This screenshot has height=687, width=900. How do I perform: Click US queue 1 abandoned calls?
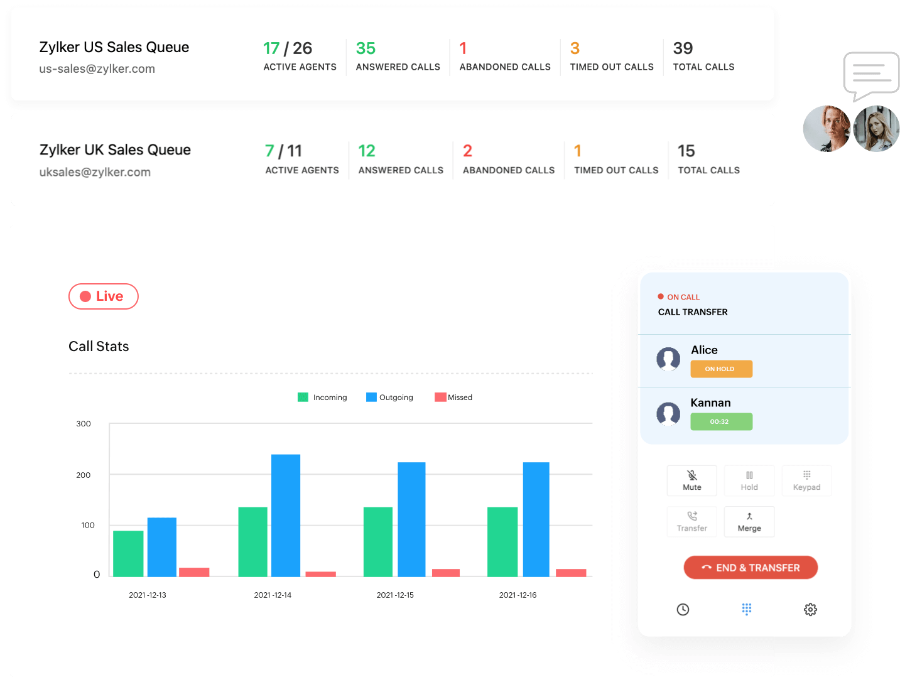tap(505, 56)
